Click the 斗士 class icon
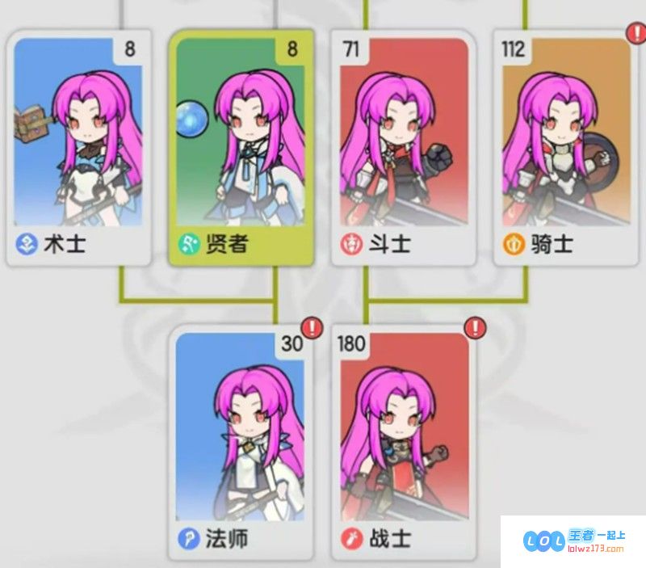 click(351, 244)
